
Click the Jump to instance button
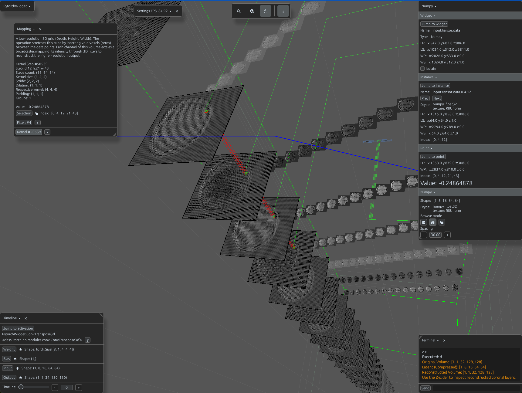pyautogui.click(x=435, y=86)
